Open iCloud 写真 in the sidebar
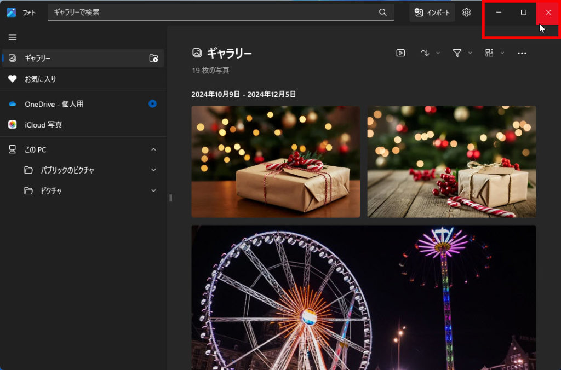 (43, 125)
